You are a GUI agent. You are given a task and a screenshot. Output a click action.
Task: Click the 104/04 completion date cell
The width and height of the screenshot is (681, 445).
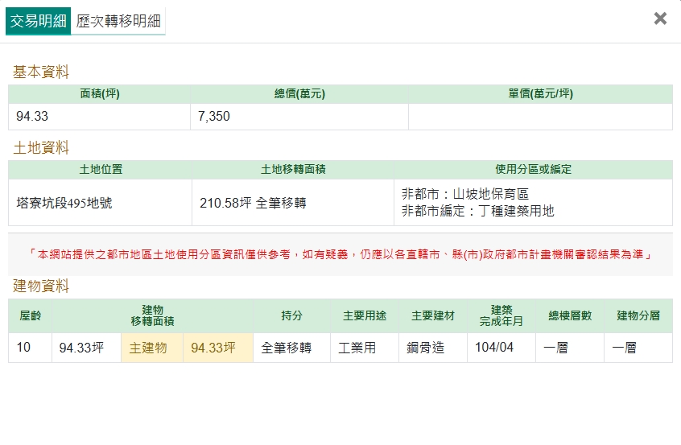coord(494,348)
